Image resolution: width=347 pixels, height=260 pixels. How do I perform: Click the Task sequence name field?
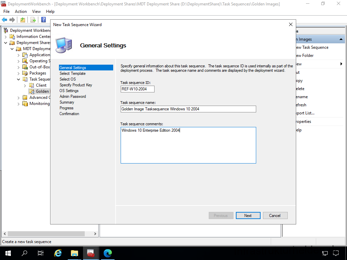click(188, 109)
